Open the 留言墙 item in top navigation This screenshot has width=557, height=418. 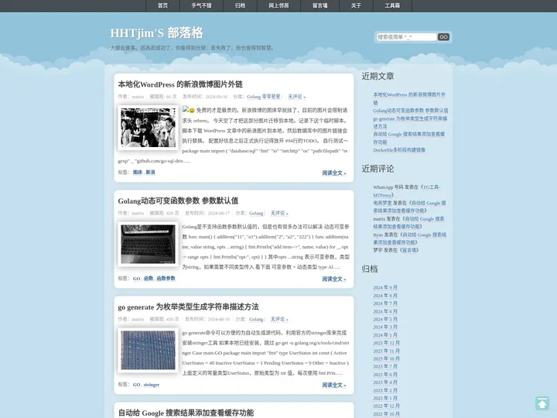pos(320,5)
